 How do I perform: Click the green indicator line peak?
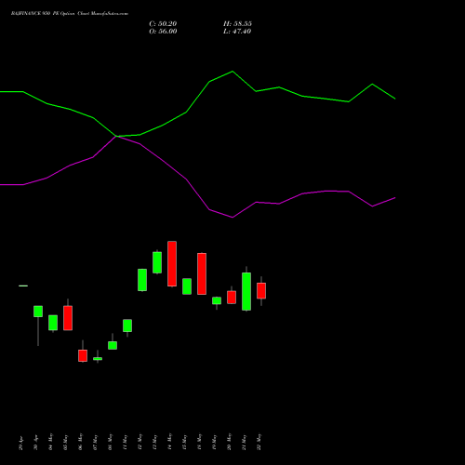[x=232, y=72]
